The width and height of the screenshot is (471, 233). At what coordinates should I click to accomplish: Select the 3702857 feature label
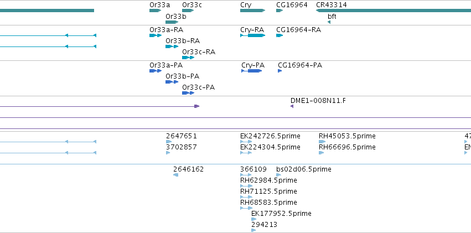coord(181,147)
